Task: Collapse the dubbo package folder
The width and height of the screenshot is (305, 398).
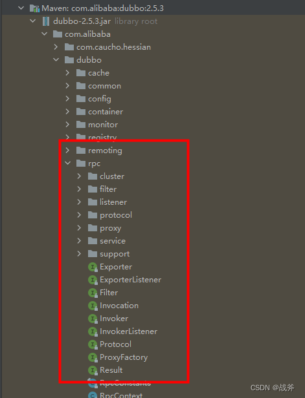Action: 56,59
